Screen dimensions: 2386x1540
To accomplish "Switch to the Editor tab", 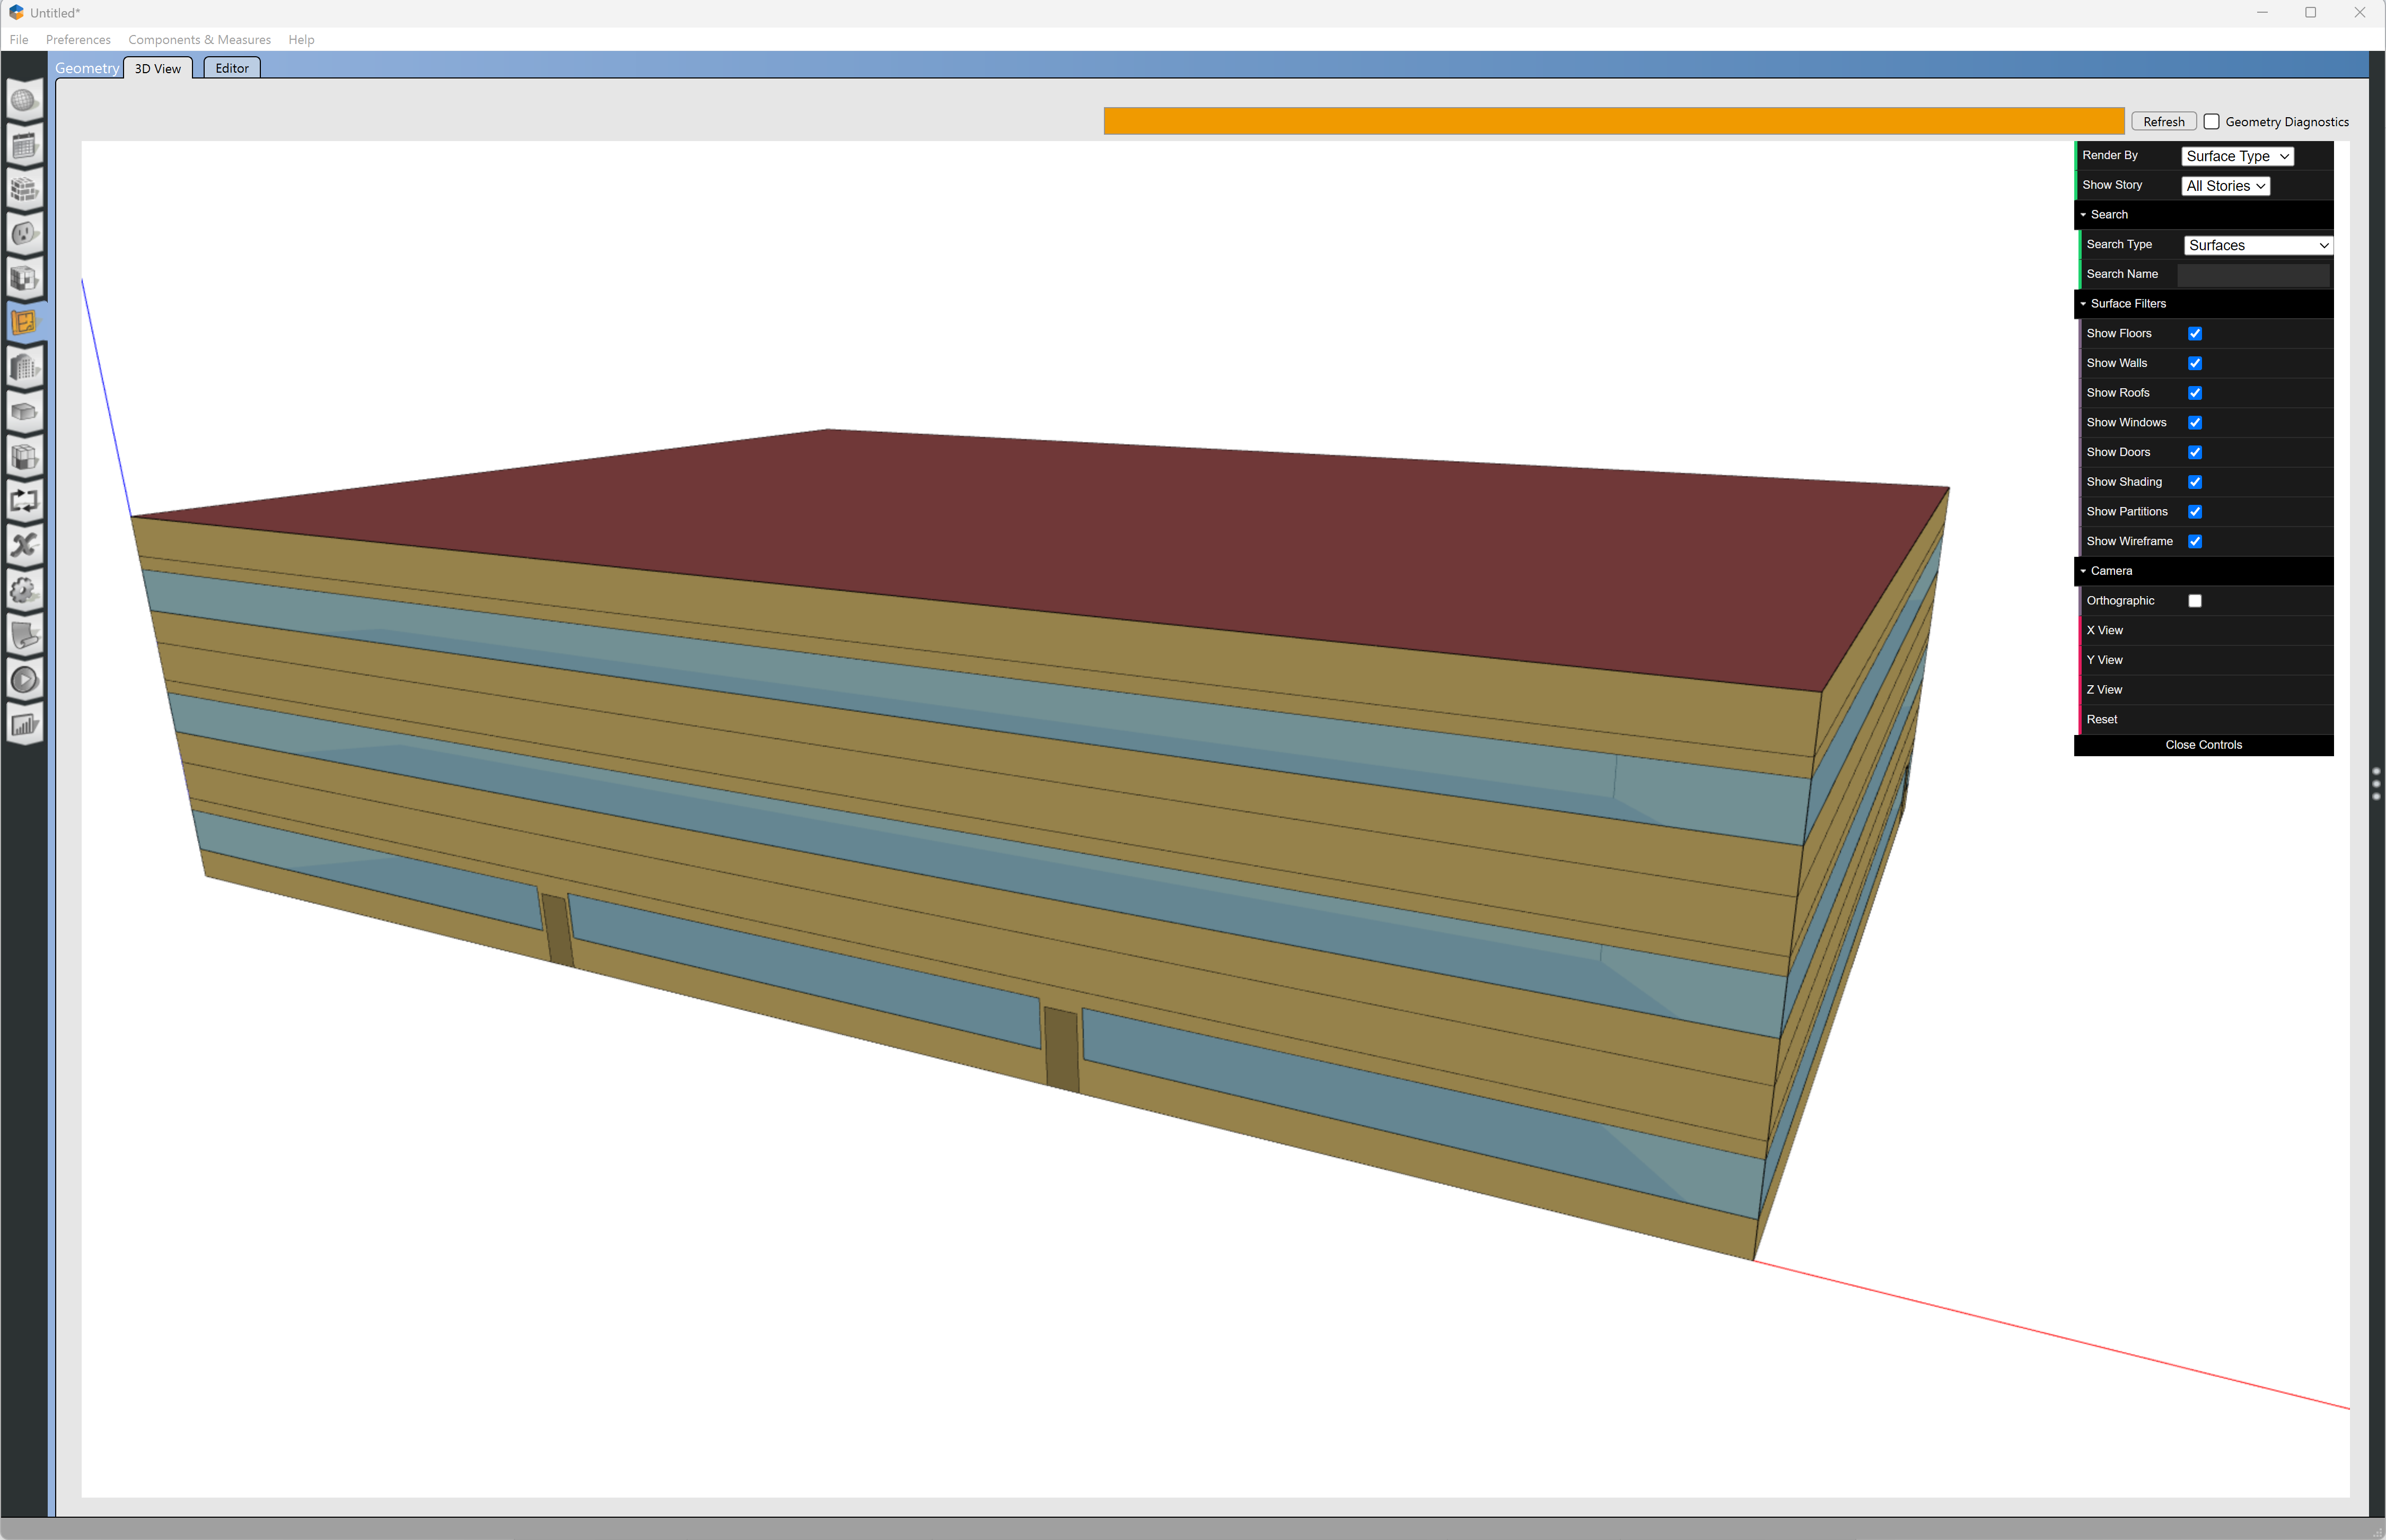I will [232, 68].
